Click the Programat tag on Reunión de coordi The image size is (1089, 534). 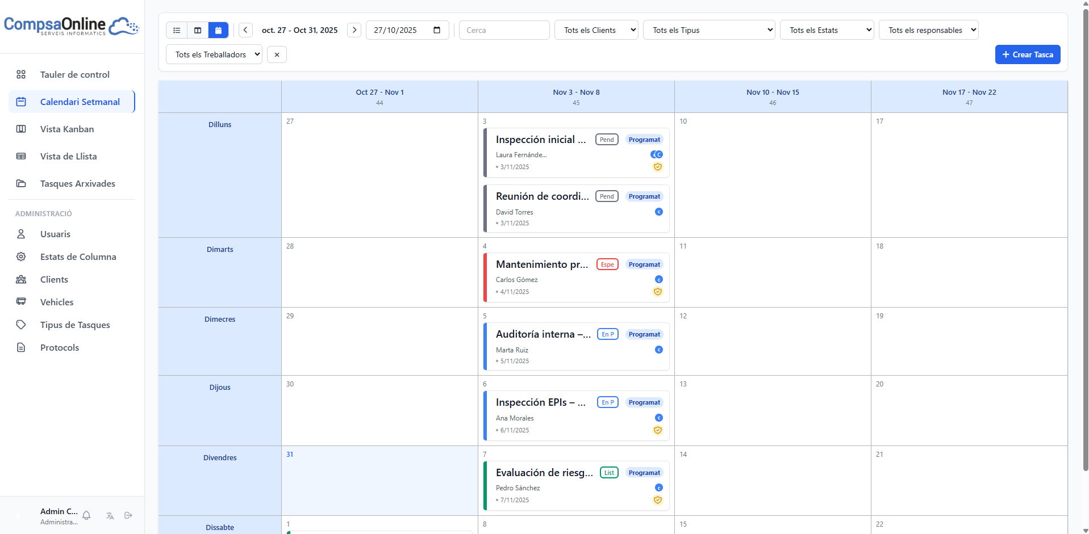(x=644, y=196)
